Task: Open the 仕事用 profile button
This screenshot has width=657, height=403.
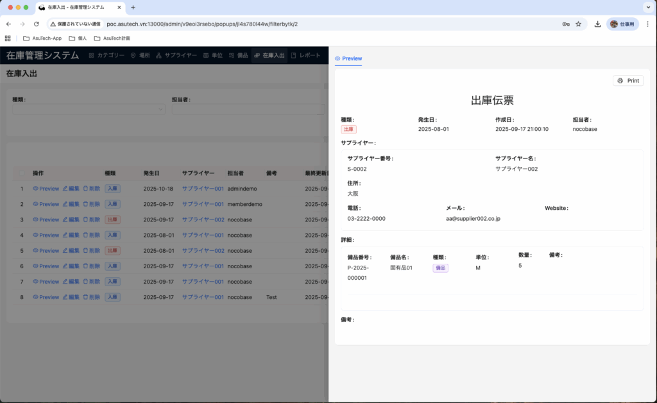Action: pyautogui.click(x=622, y=24)
